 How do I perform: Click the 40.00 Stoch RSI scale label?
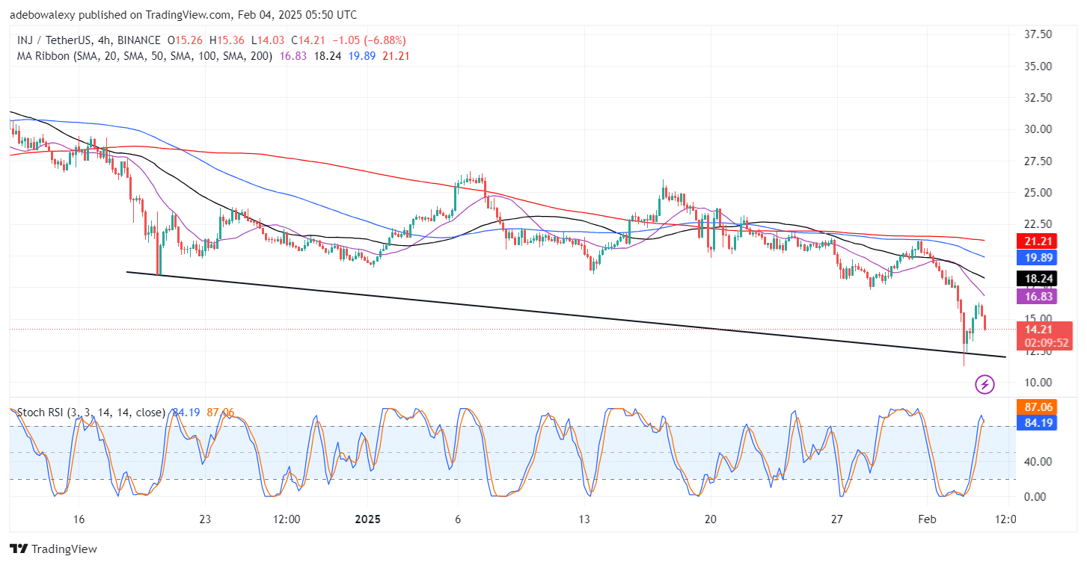[x=1037, y=461]
